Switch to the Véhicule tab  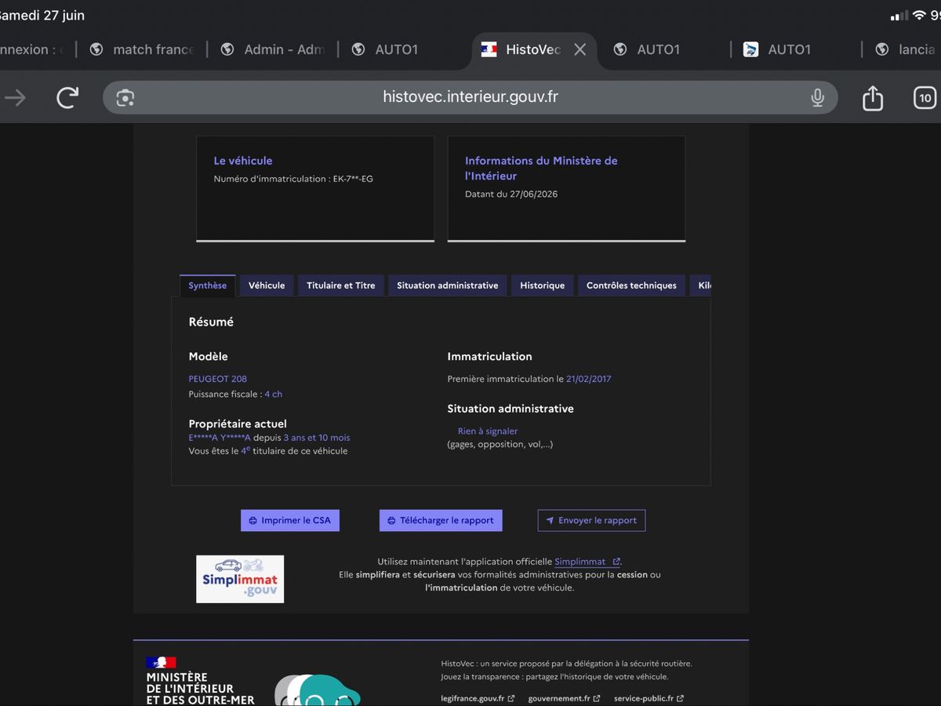coord(267,286)
